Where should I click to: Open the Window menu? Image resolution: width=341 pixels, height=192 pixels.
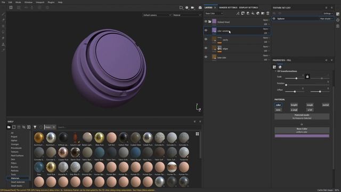click(28, 2)
